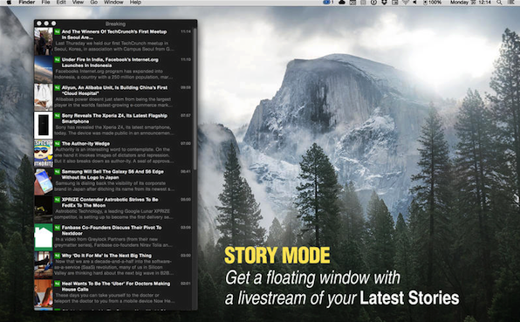This screenshot has height=322, width=520.
Task: Click phone thumbnail of Sony Xperia Z4 story
Action: [x=44, y=126]
